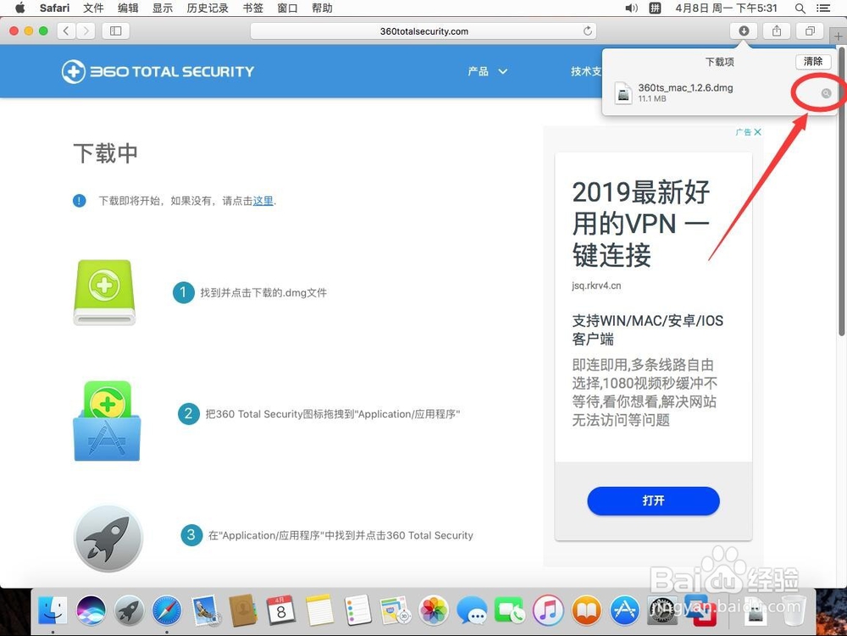Open the 历史记录 menu
The width and height of the screenshot is (847, 636).
[x=208, y=8]
